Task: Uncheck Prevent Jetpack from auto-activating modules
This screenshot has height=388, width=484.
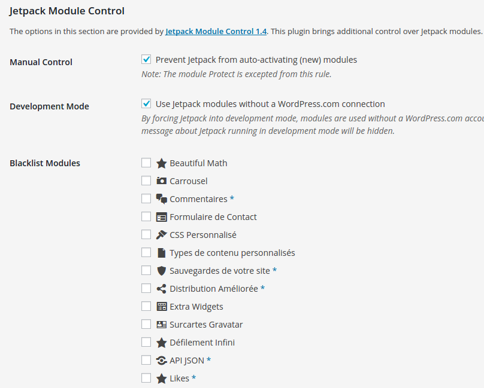Action: click(146, 59)
